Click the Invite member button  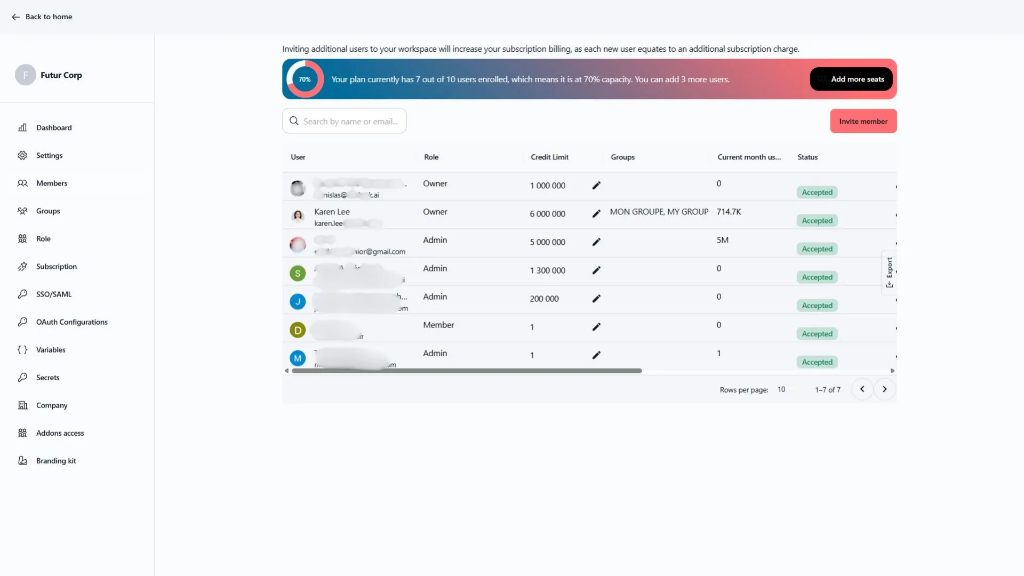pos(863,121)
